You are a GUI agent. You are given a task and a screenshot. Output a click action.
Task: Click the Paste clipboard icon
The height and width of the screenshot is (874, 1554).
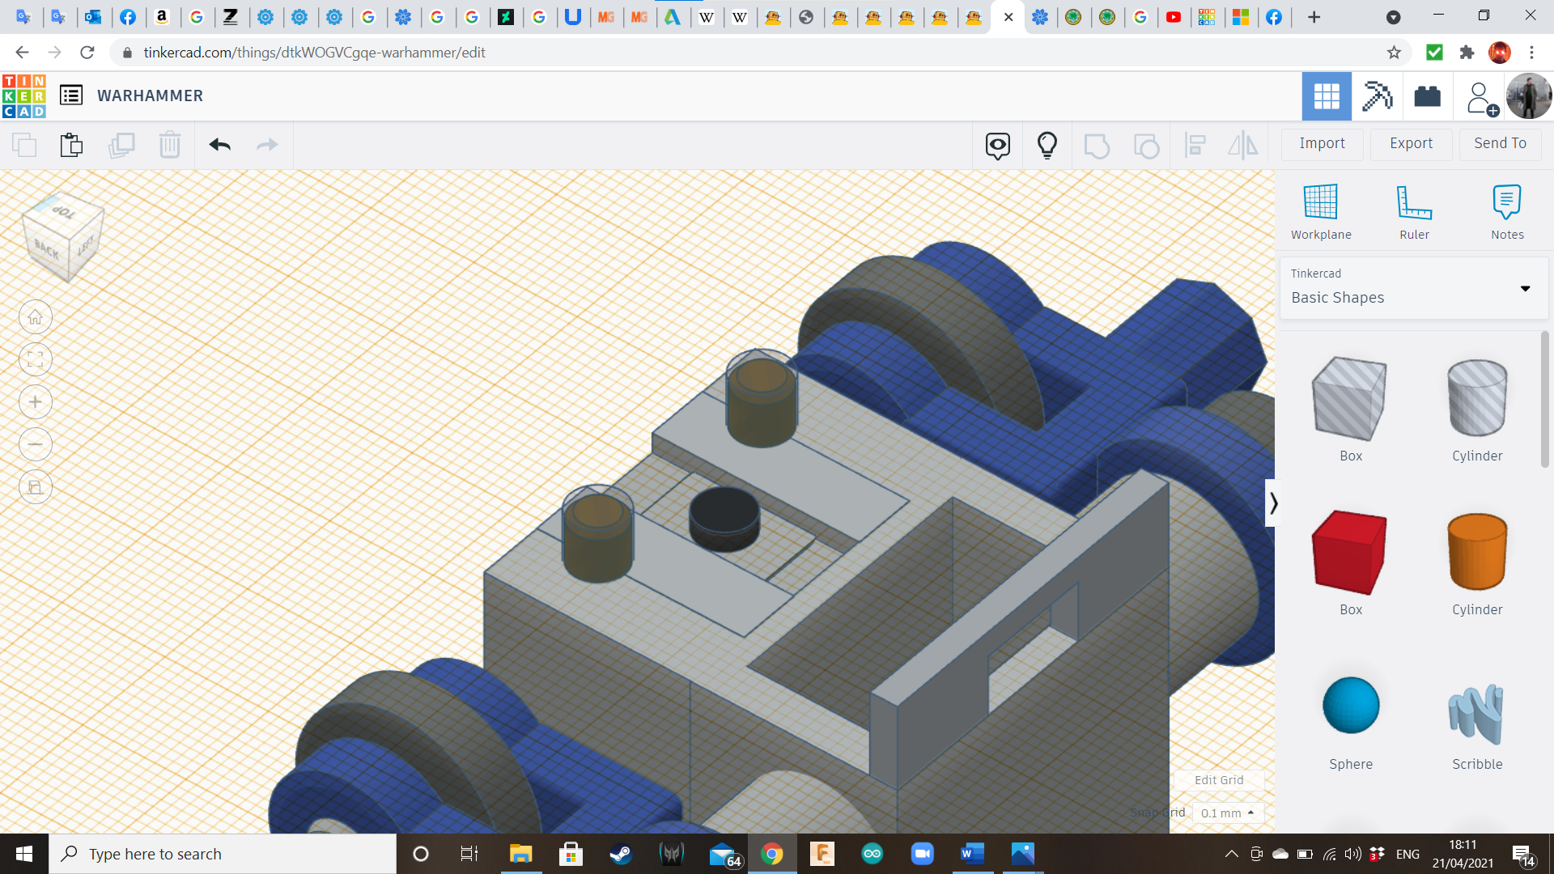click(x=71, y=145)
